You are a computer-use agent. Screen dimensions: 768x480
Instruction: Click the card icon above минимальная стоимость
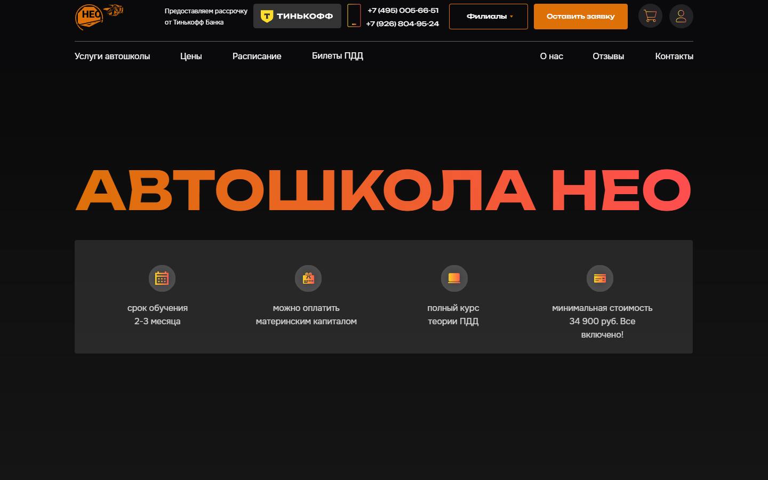[600, 278]
